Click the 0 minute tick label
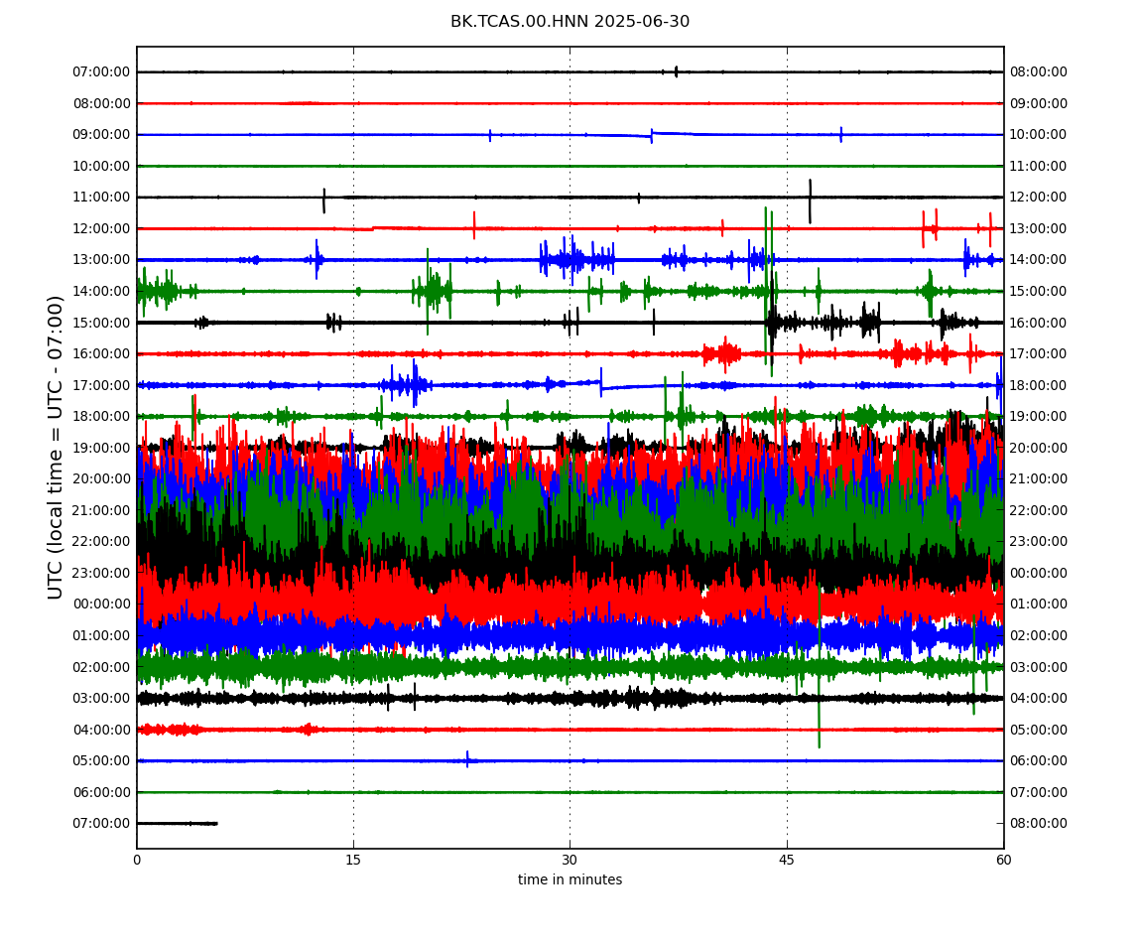Screen dimensions: 1141x943 click(137, 860)
